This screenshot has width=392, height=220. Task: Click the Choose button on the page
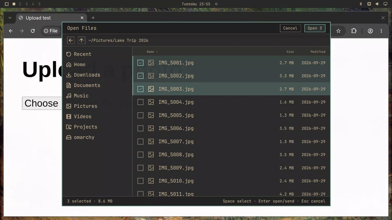point(42,103)
